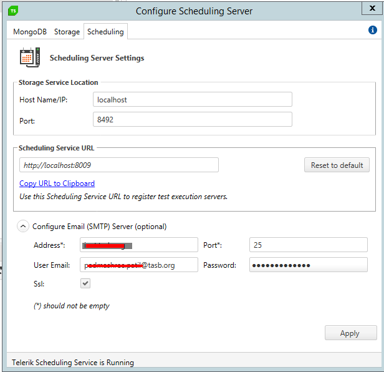Focus the User Email field

(x=138, y=265)
